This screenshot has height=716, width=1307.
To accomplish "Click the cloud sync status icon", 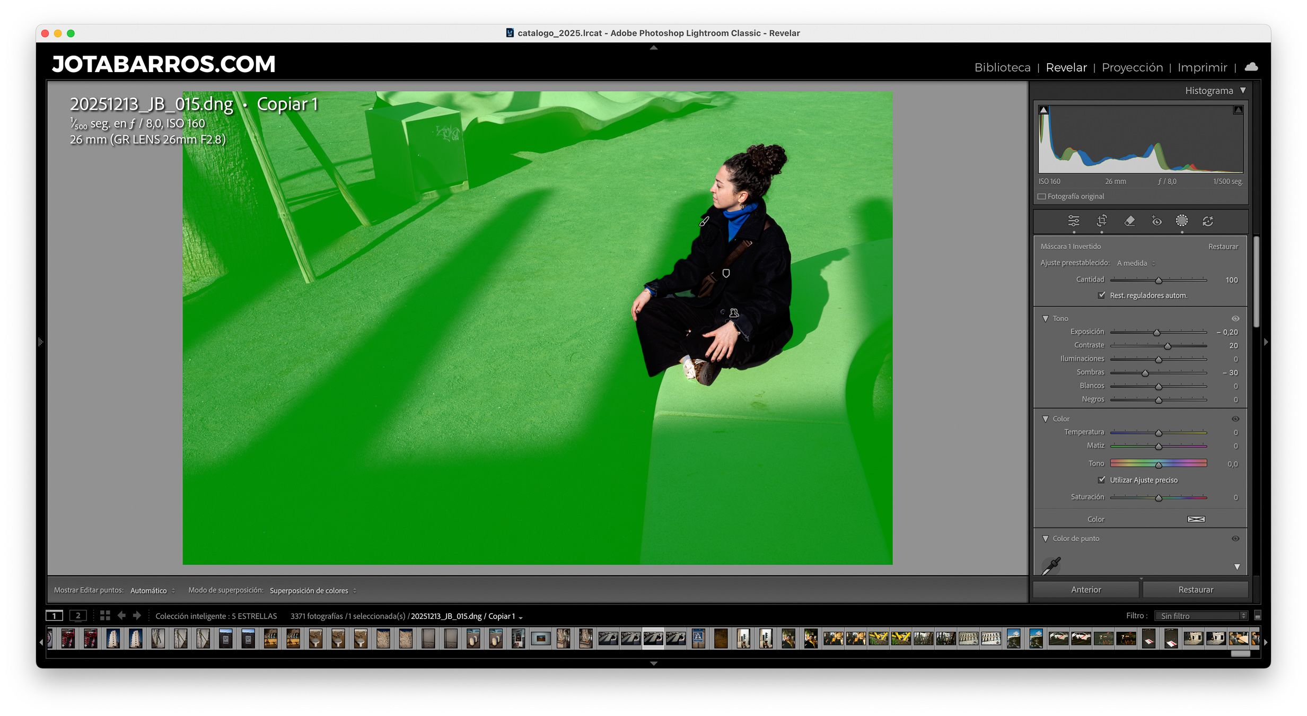I will [x=1251, y=67].
